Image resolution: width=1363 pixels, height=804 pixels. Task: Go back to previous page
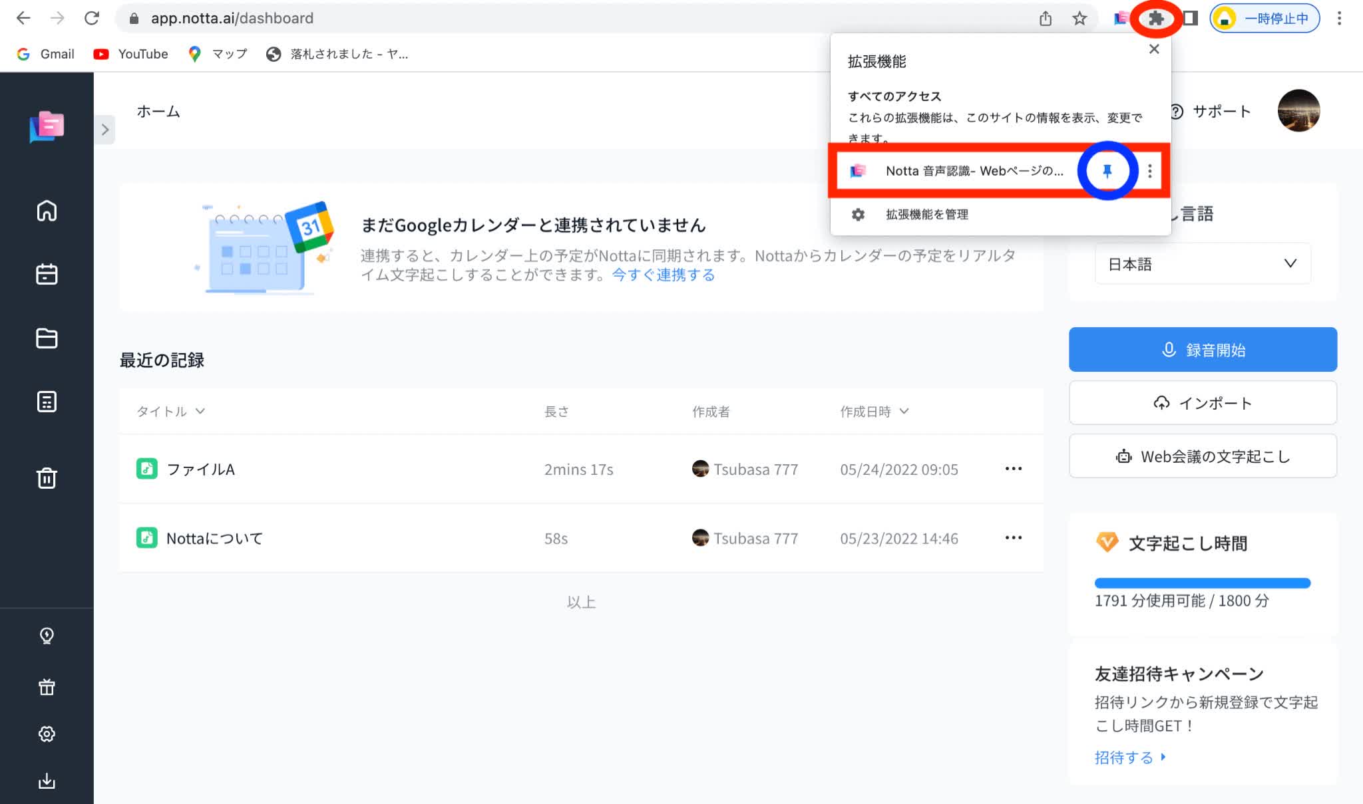click(23, 18)
